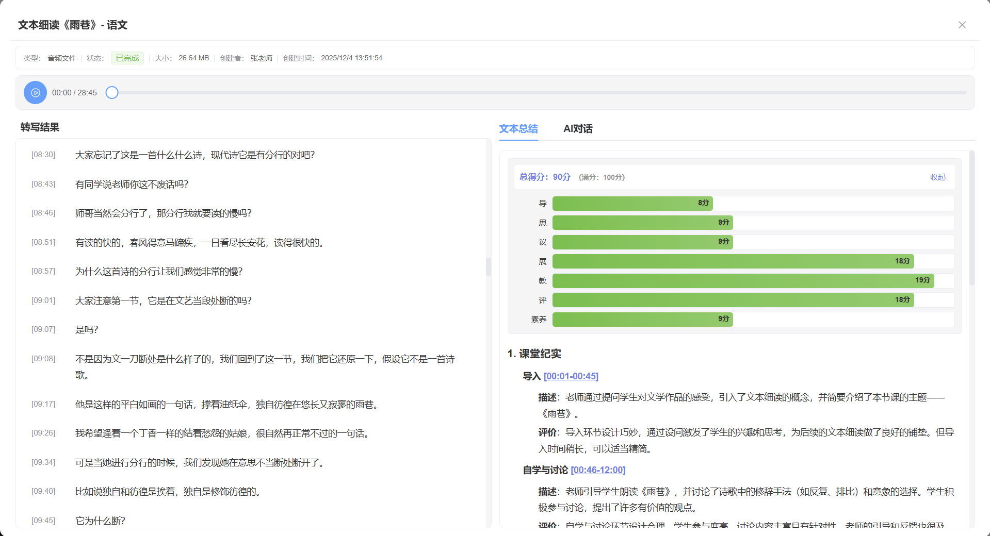Switch to the 文本总结 tab

pos(518,129)
